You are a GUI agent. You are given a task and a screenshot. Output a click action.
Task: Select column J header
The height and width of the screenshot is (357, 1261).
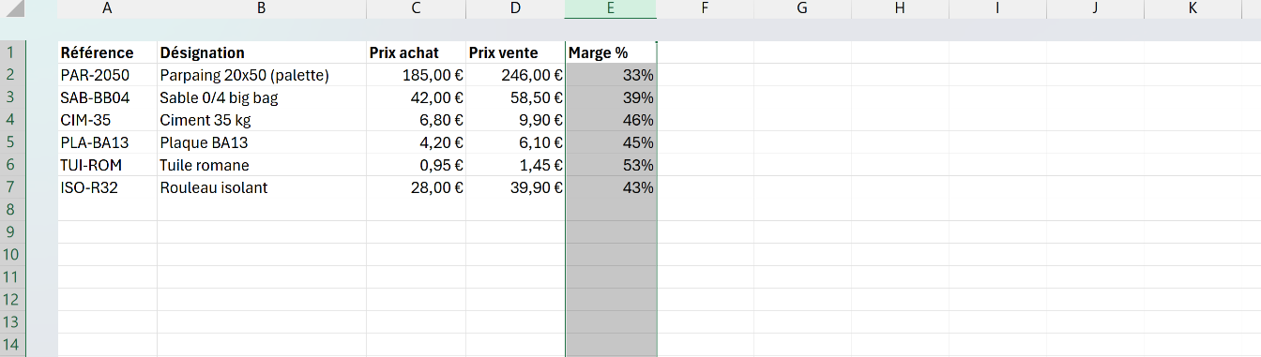(x=1095, y=8)
